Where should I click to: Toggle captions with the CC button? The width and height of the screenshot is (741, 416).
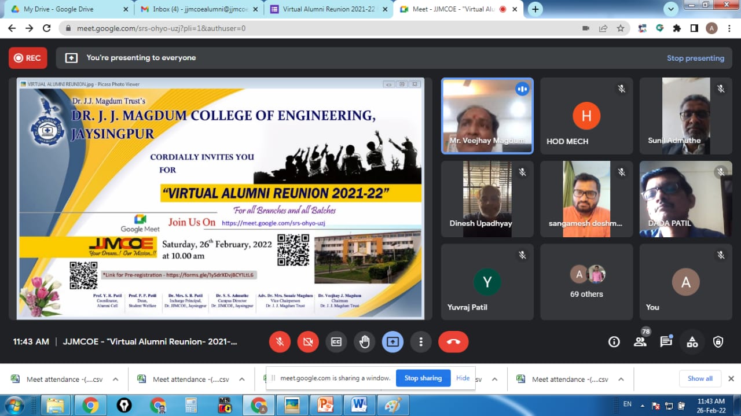click(336, 342)
